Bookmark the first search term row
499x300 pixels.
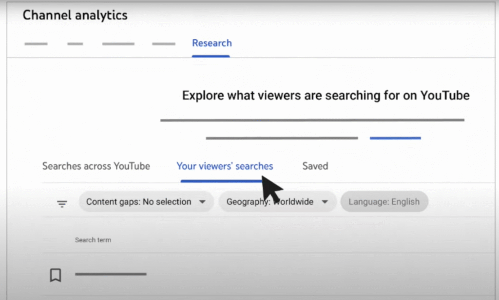pyautogui.click(x=56, y=276)
